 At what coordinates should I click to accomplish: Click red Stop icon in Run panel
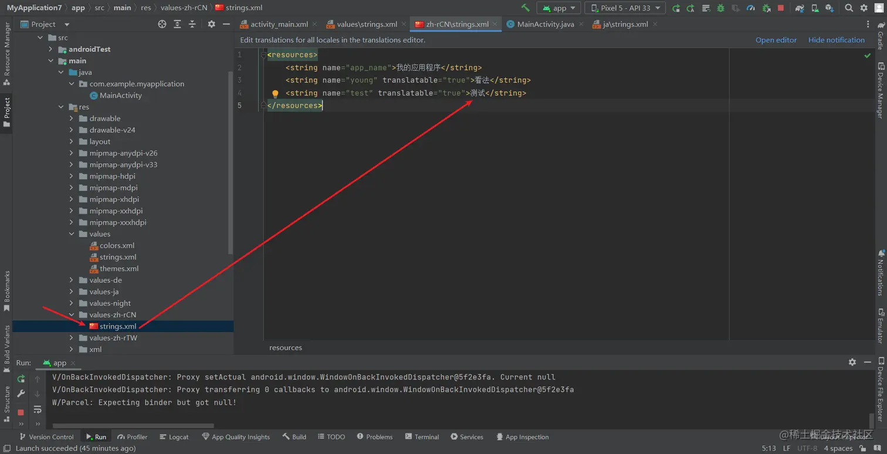pos(21,412)
